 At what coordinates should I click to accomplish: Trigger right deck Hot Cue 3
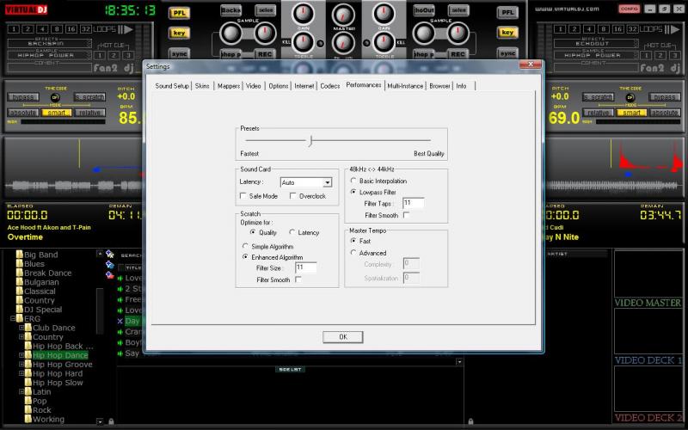click(674, 55)
